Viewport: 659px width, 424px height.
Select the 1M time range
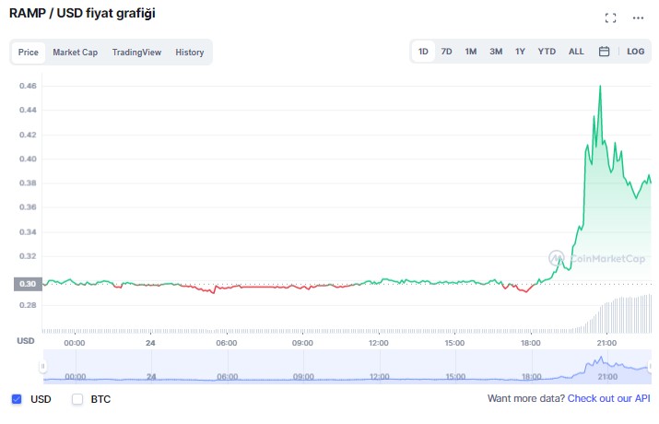coord(471,52)
